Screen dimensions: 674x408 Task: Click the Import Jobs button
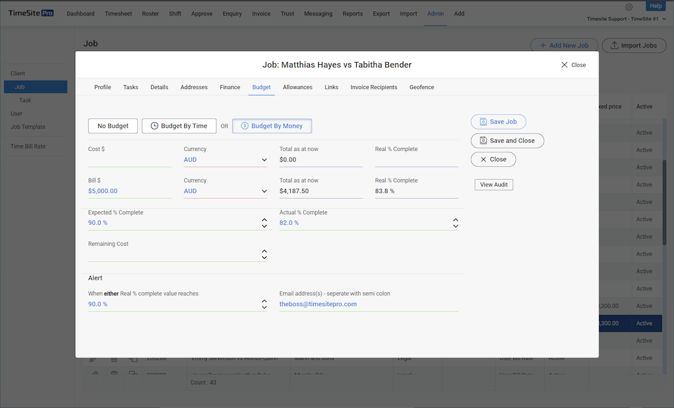coord(634,46)
